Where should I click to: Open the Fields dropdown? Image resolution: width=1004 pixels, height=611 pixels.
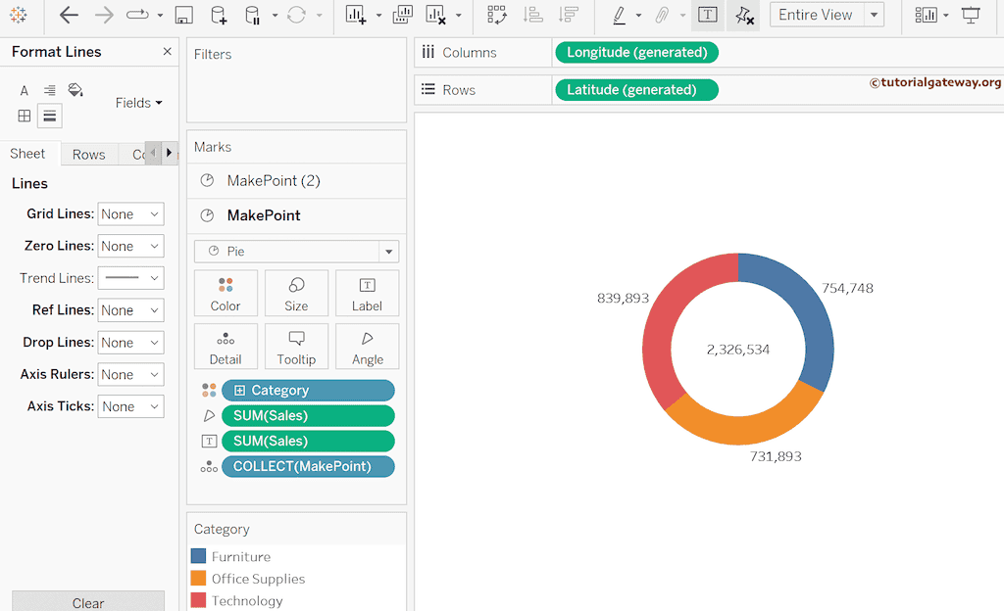(x=139, y=102)
